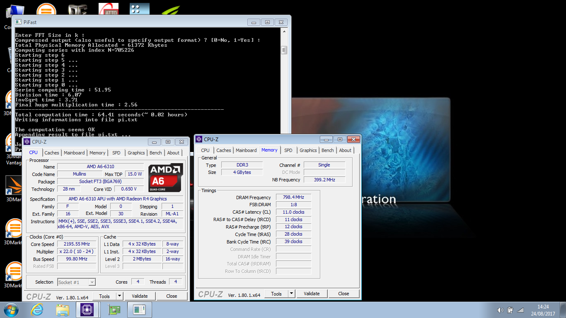
Task: Open About tab in CPU-Z Memory window
Action: pyautogui.click(x=345, y=150)
